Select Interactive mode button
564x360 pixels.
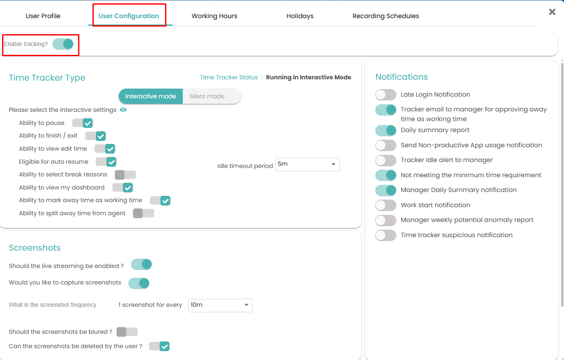(x=151, y=96)
